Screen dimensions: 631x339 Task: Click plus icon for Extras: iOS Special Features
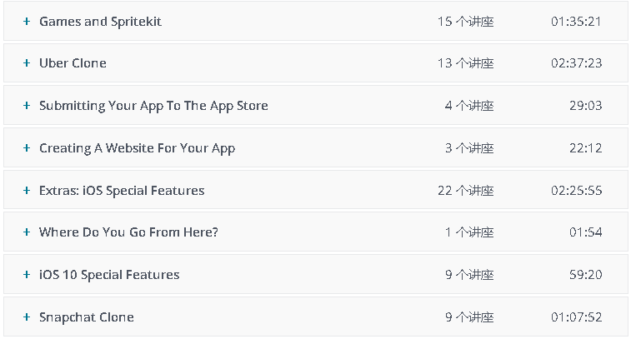(27, 191)
